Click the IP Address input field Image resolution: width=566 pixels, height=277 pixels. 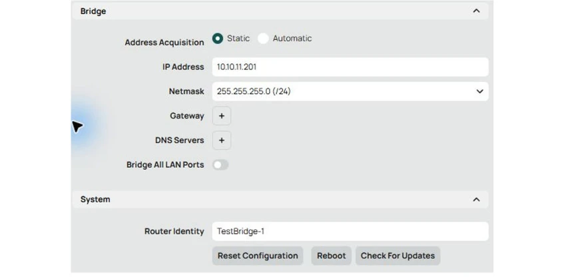click(x=350, y=67)
